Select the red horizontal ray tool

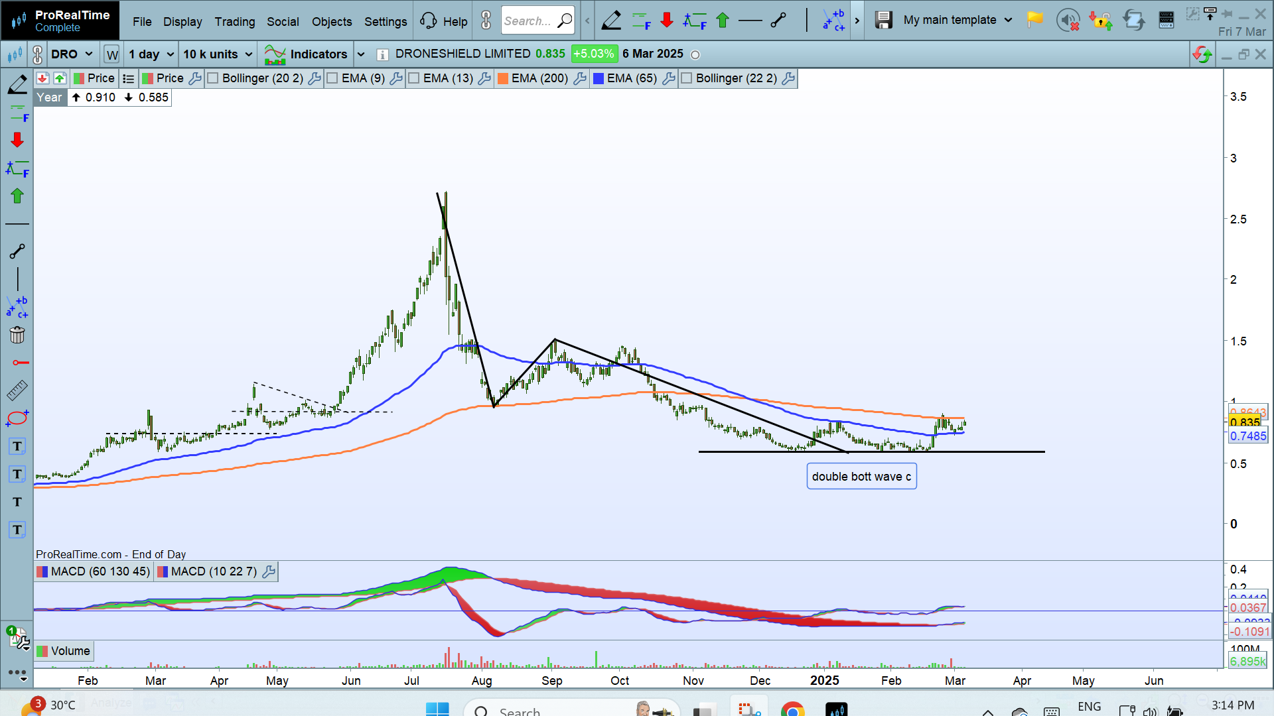point(20,363)
